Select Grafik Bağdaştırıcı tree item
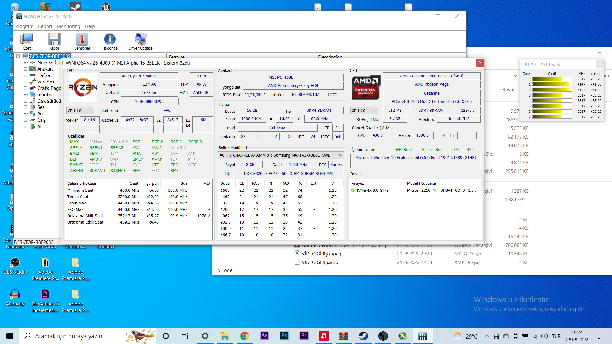The image size is (612, 344). tap(49, 88)
